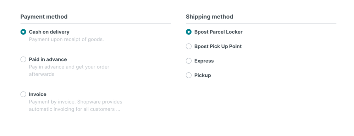The height and width of the screenshot is (136, 354).
Task: Choose the Express shipping radio circle
Action: [x=189, y=61]
